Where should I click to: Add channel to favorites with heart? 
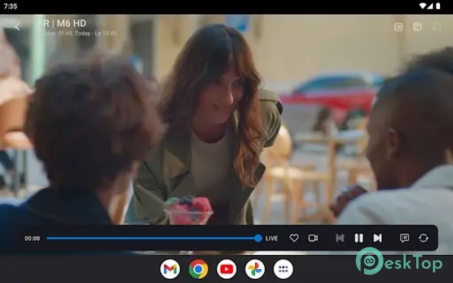(294, 238)
